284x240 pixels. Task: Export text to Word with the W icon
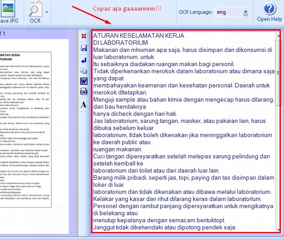coord(84,81)
